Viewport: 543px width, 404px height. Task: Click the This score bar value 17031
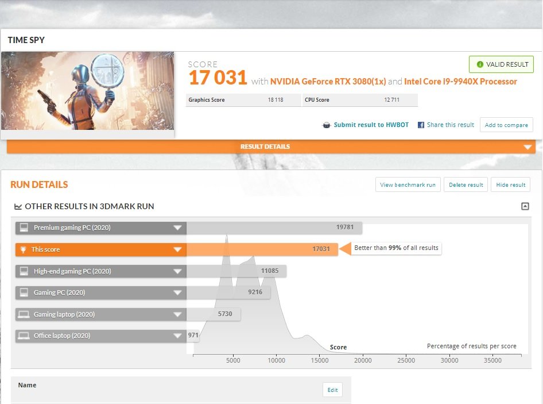coord(321,249)
